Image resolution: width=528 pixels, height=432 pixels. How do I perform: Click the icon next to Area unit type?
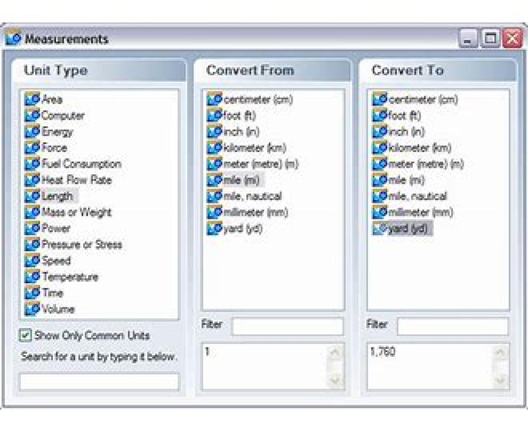[x=32, y=100]
